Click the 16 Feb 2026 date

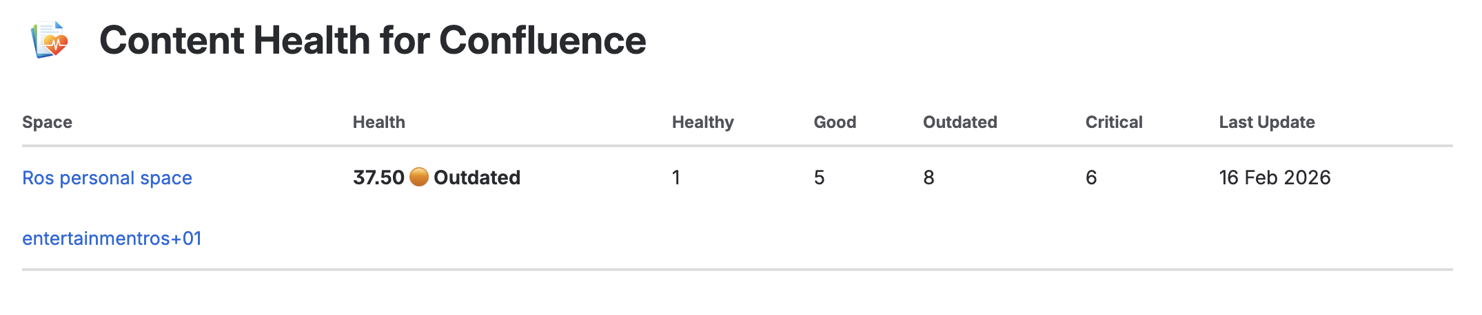[1274, 177]
